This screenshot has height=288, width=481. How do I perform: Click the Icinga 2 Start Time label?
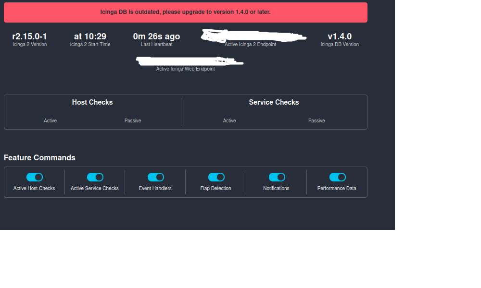coord(90,44)
